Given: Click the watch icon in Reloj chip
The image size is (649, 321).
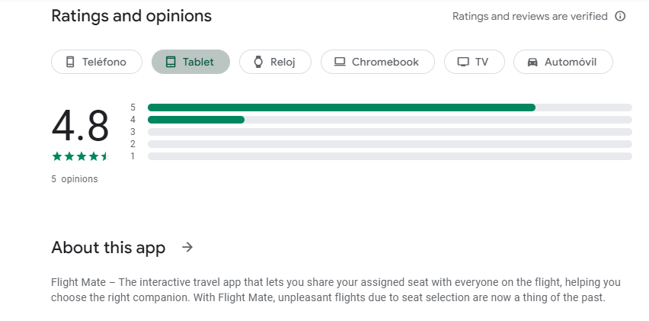Looking at the screenshot, I should [258, 62].
